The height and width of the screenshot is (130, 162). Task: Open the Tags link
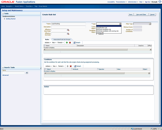(x=36, y=6)
